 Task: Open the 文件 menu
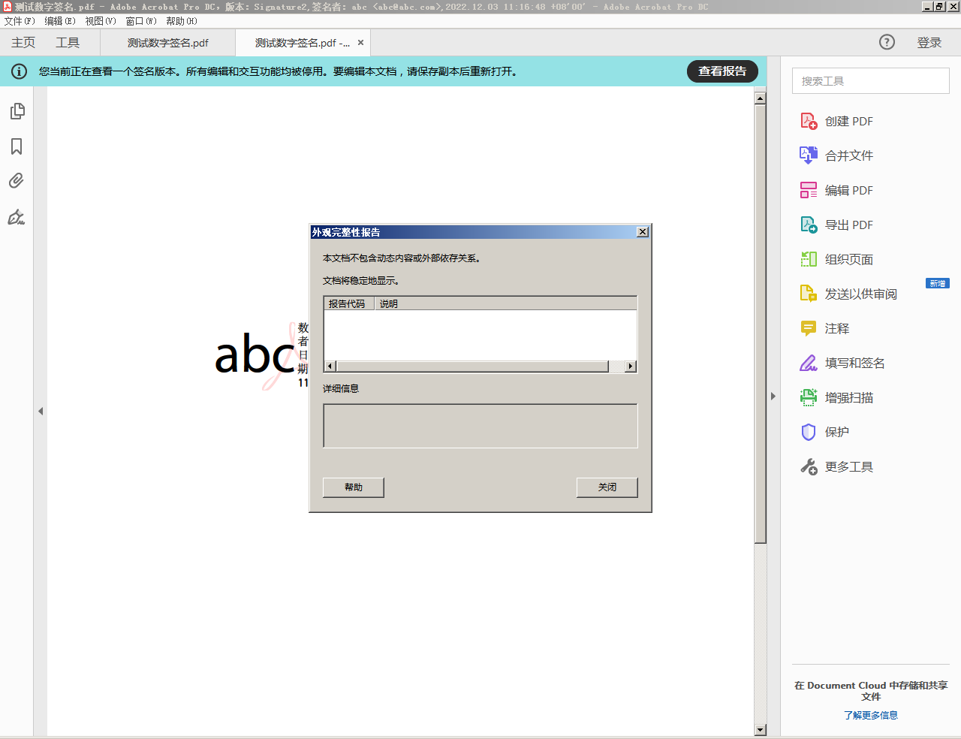click(x=20, y=21)
